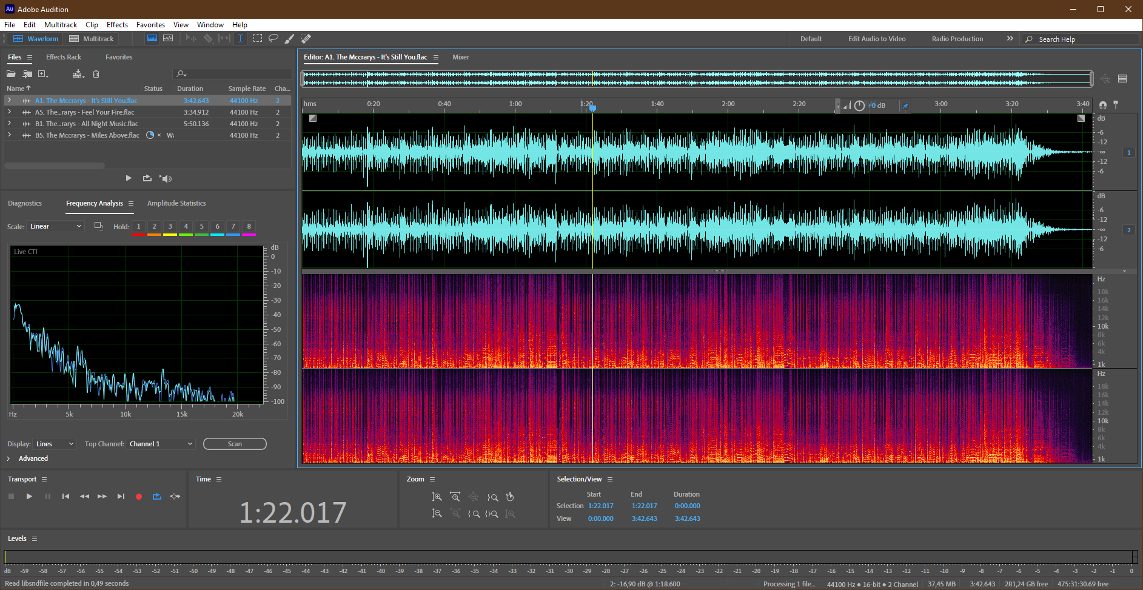Click Loop Playback icon in Files panel

(x=147, y=178)
